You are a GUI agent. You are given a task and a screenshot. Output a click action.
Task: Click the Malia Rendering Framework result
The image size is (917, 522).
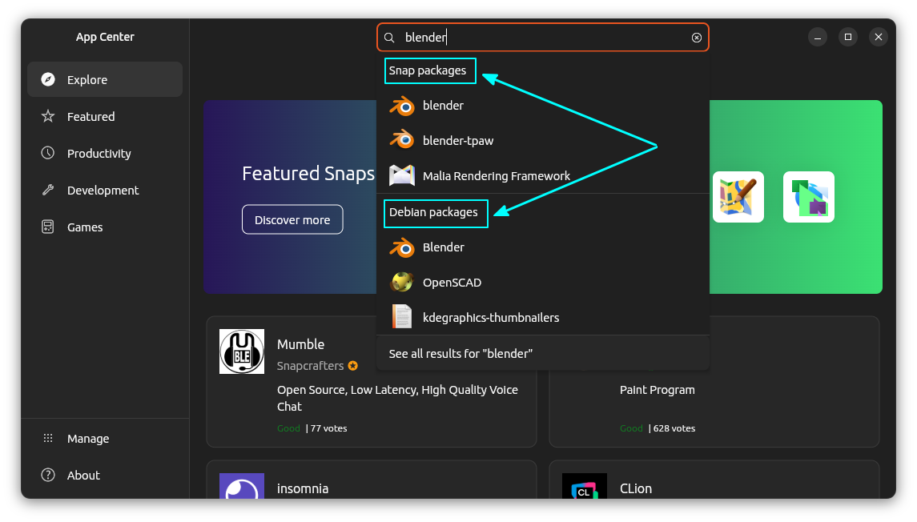pyautogui.click(x=496, y=175)
